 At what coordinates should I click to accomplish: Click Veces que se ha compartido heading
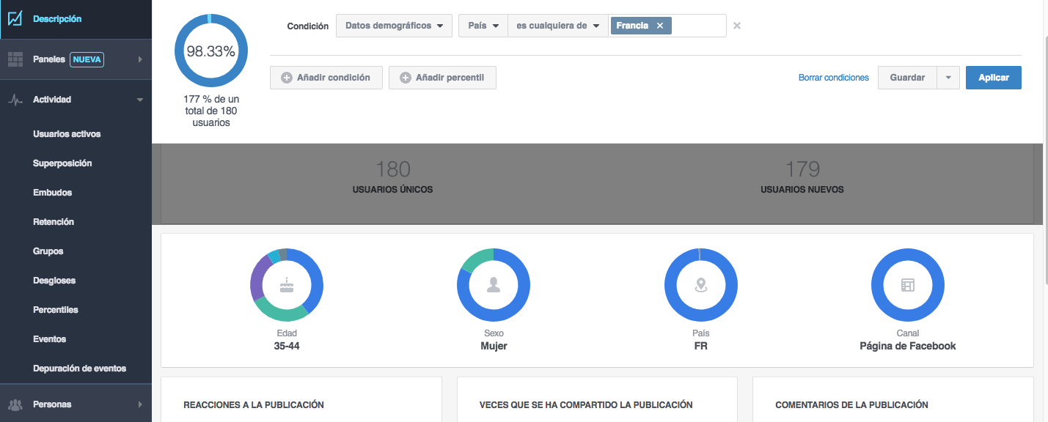point(586,405)
